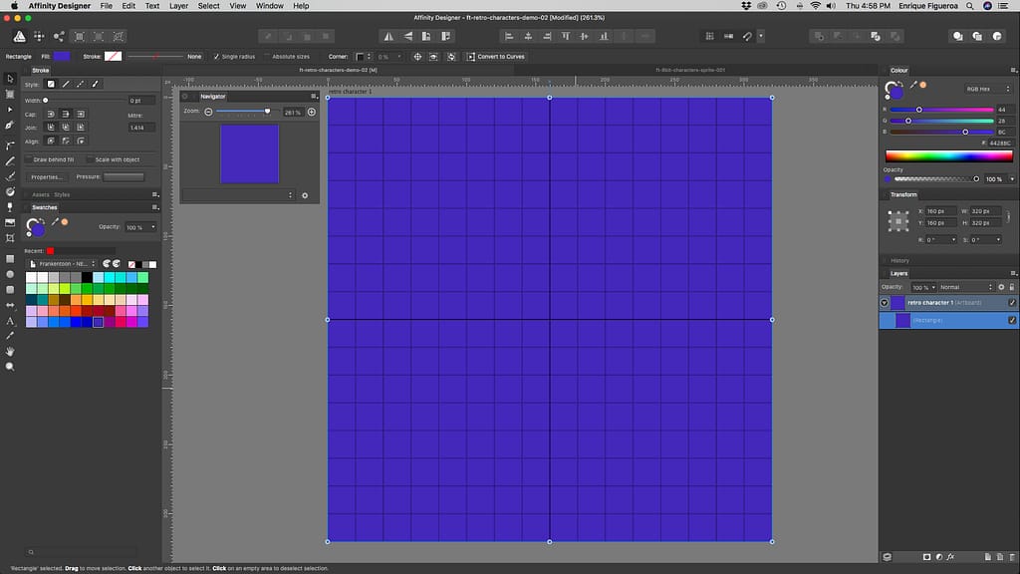Screen dimensions: 1020x574
Task: Click the stroke Pressure button
Action: click(x=124, y=177)
